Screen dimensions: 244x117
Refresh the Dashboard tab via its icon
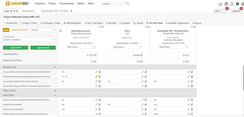click(33, 11)
